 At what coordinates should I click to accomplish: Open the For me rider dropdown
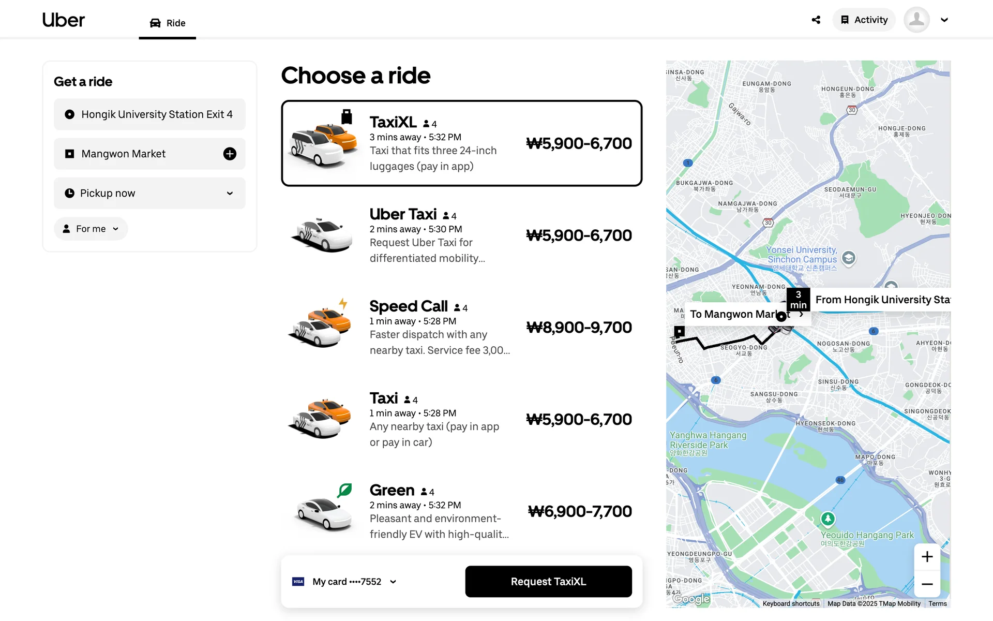click(x=91, y=229)
